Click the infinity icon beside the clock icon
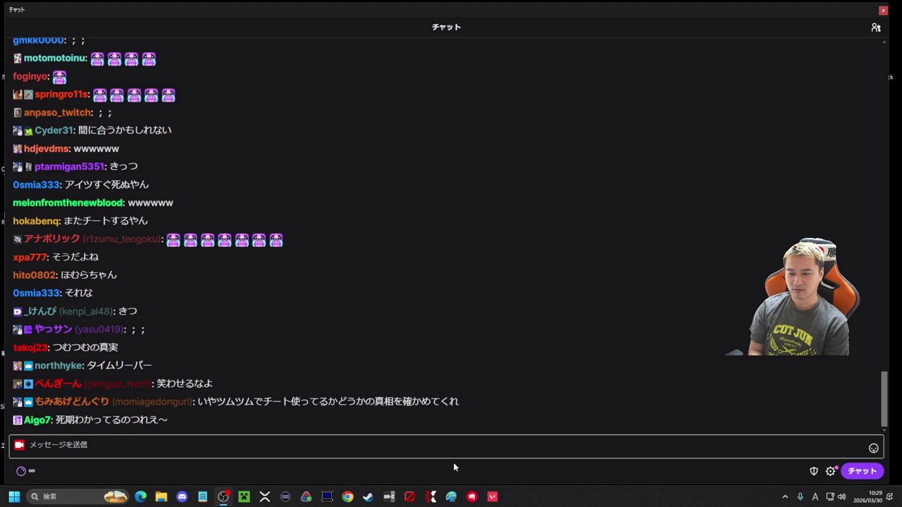 click(31, 470)
